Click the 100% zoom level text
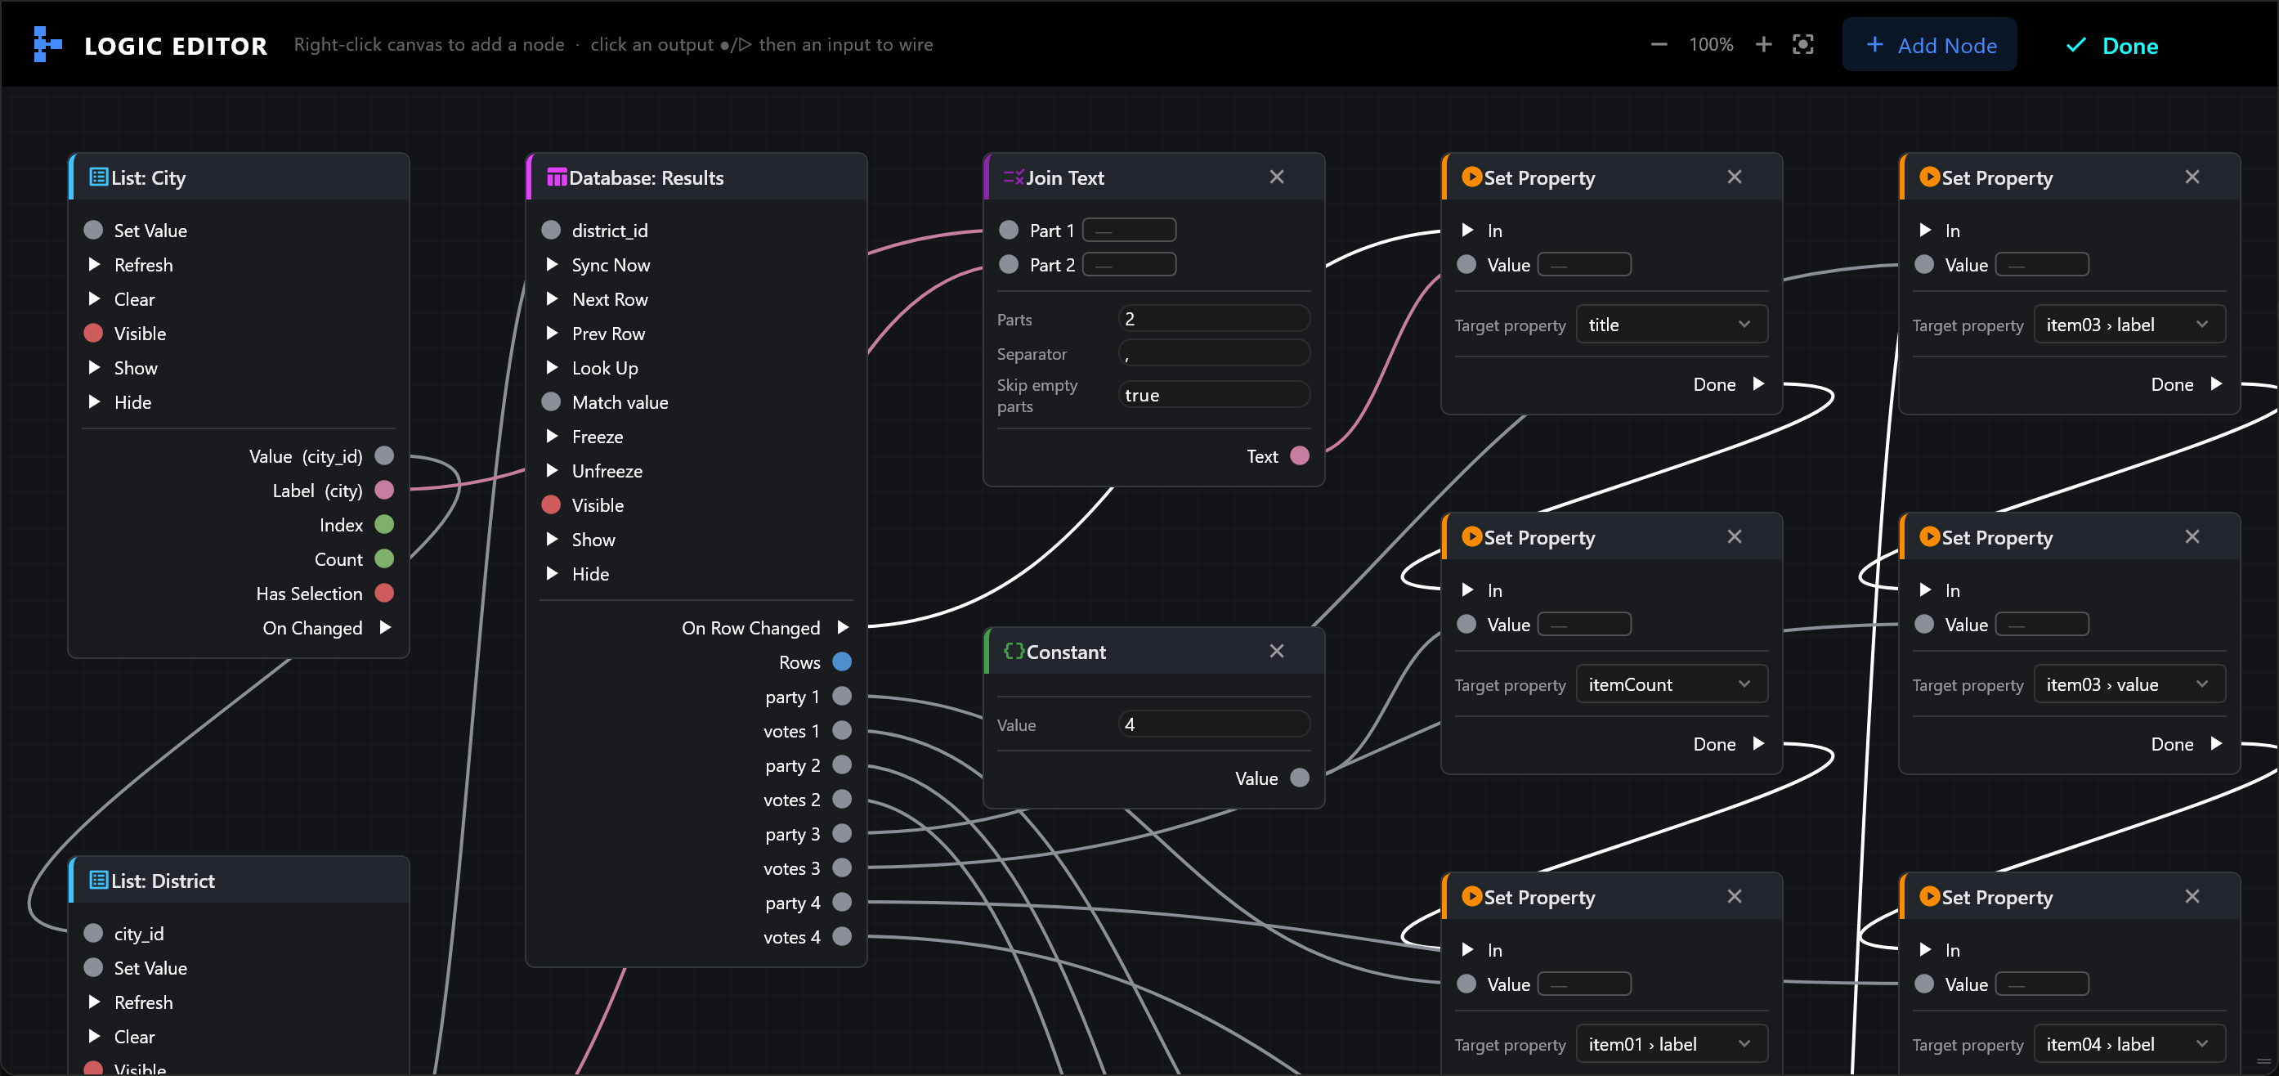This screenshot has height=1076, width=2279. tap(1711, 44)
